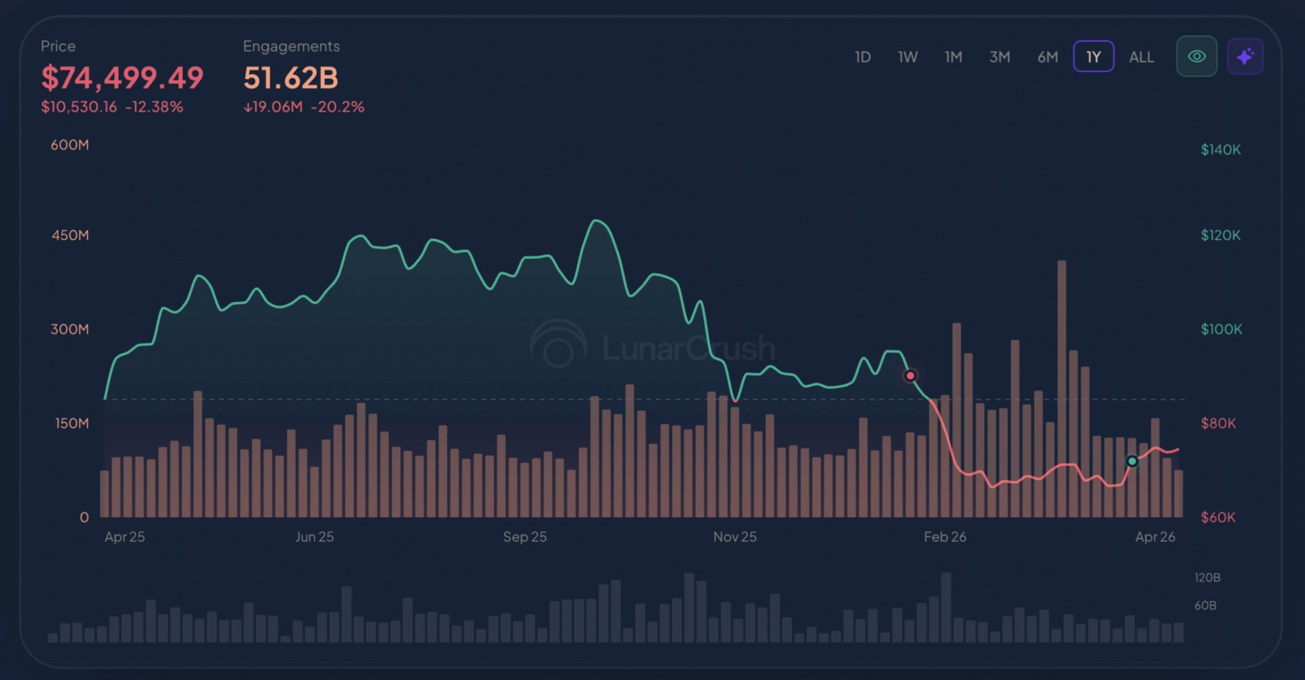This screenshot has height=680, width=1305.
Task: Click the rightmost bar in bottom mini chart
Action: [1178, 632]
